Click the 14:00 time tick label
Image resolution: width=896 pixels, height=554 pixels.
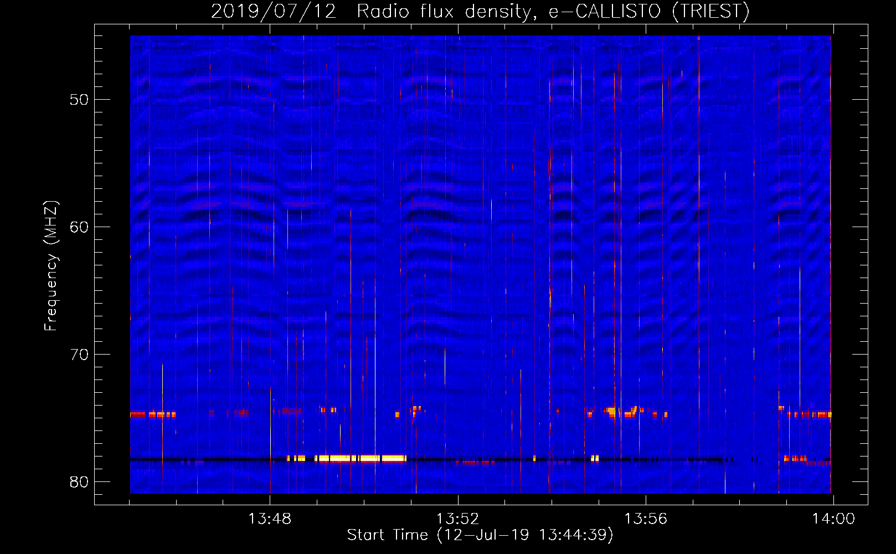tap(833, 519)
